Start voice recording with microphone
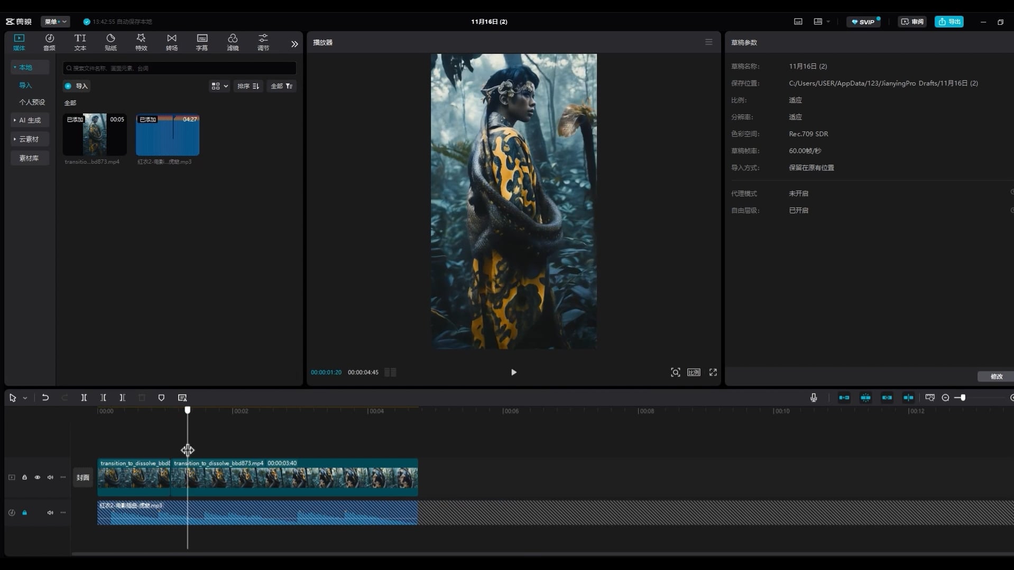The height and width of the screenshot is (570, 1014). click(814, 398)
